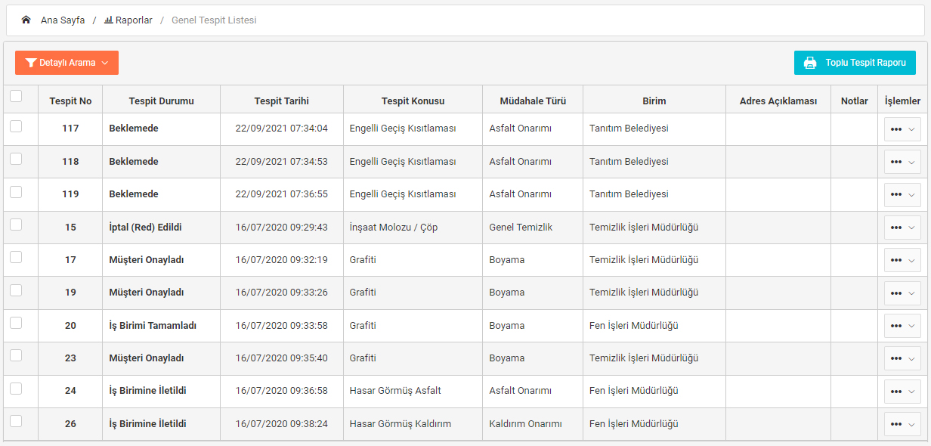Click the printer icon on report button
The height and width of the screenshot is (446, 931).
tap(810, 63)
